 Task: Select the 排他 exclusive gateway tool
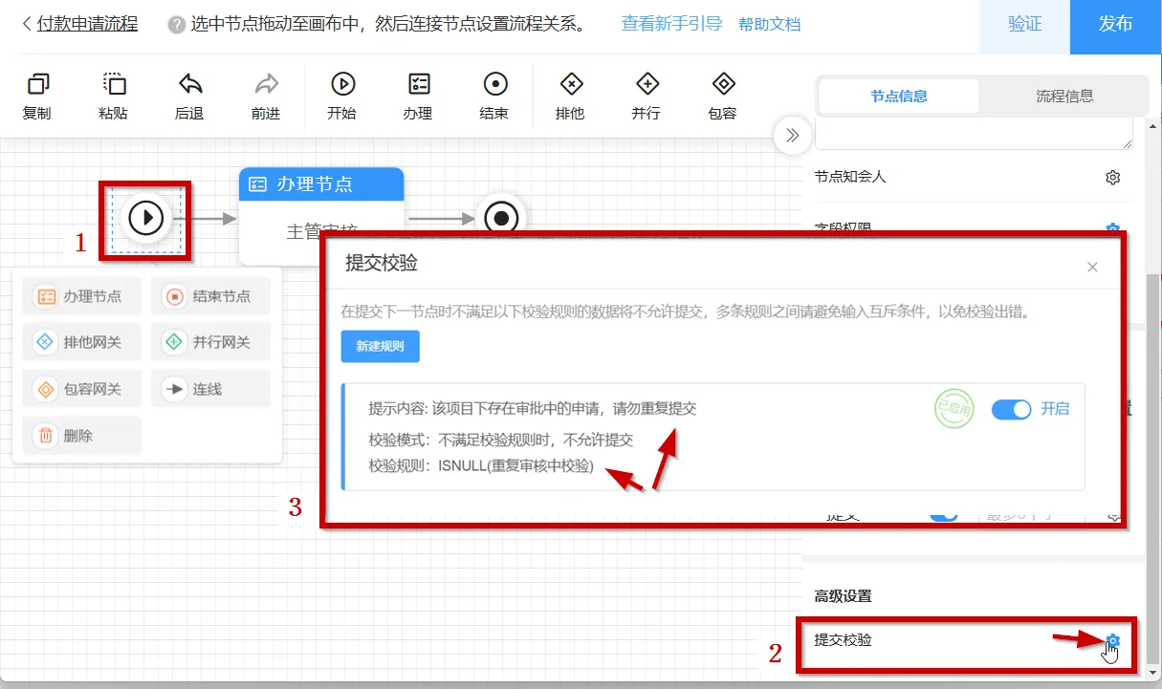coord(570,85)
